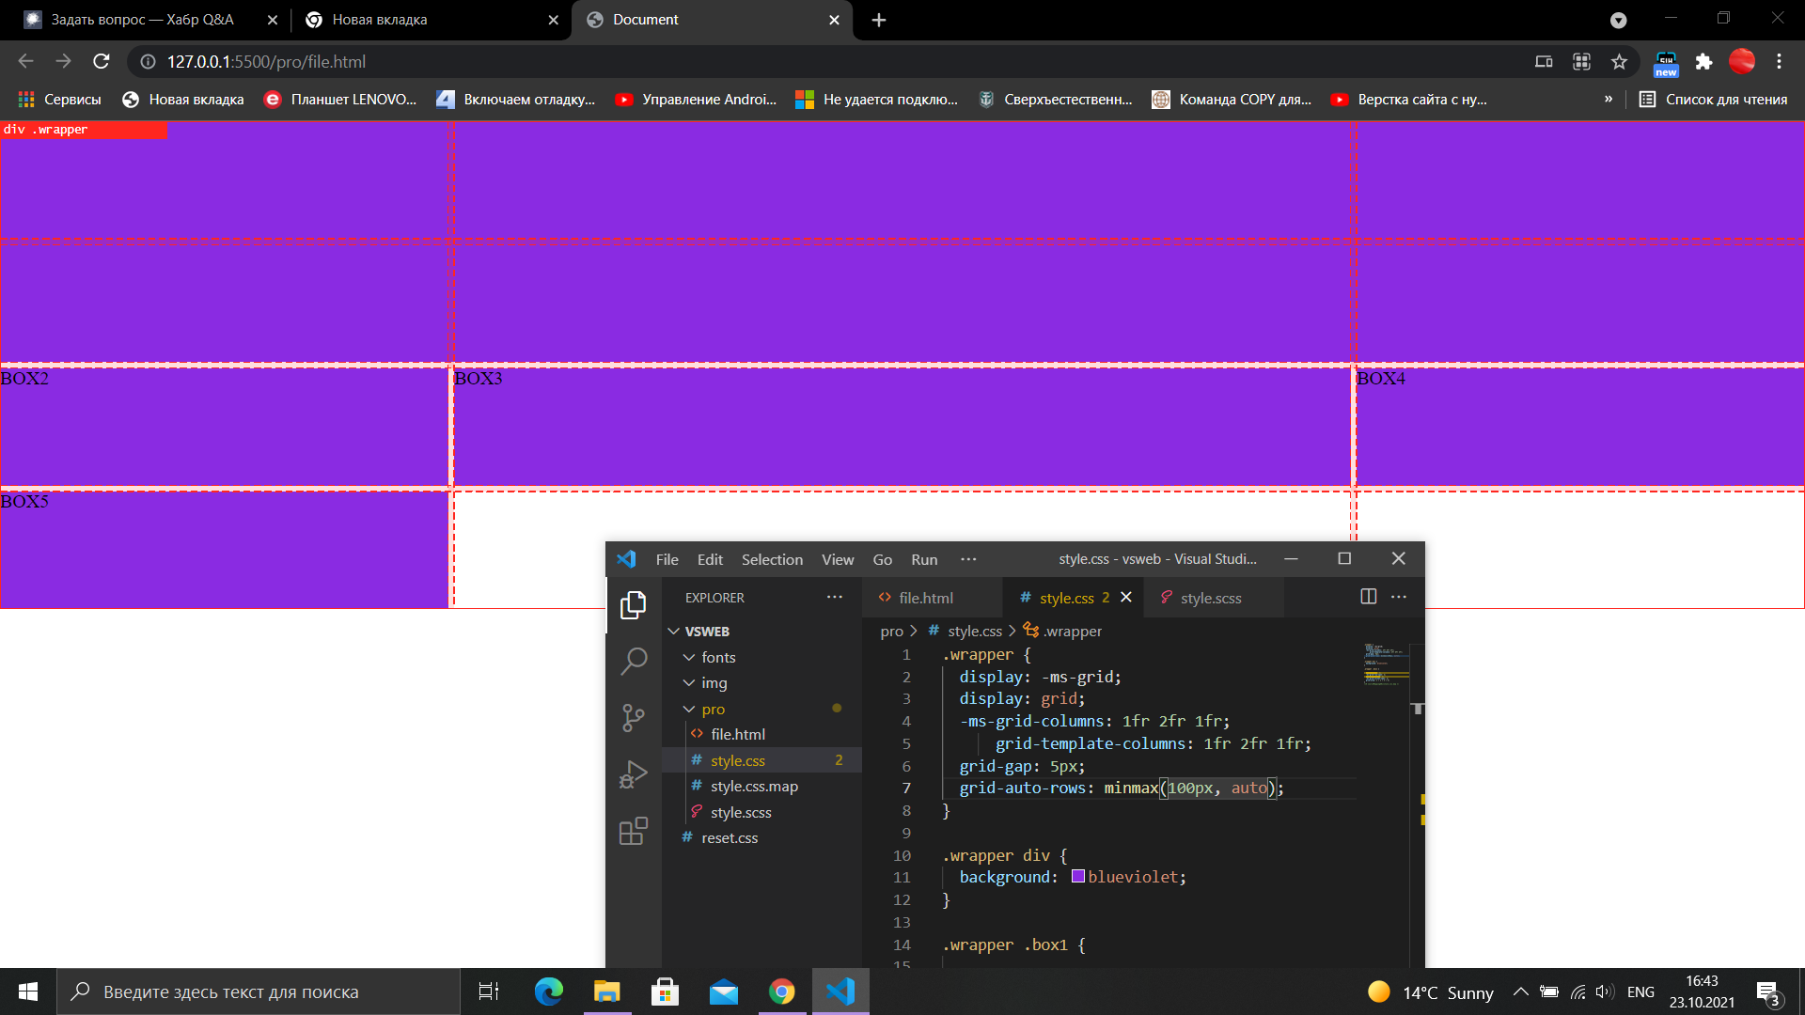Click the Chrome address bar URL
1805x1015 pixels.
(x=266, y=61)
